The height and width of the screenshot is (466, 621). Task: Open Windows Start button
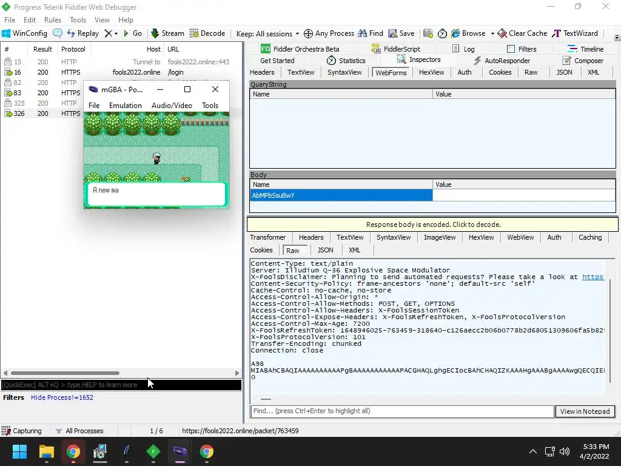19,451
